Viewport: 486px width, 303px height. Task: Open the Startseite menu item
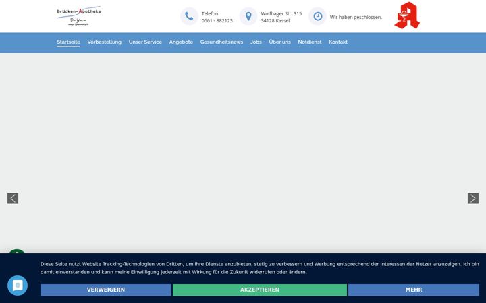point(68,42)
